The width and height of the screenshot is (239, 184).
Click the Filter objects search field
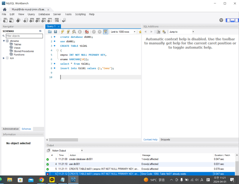[x=24, y=36]
